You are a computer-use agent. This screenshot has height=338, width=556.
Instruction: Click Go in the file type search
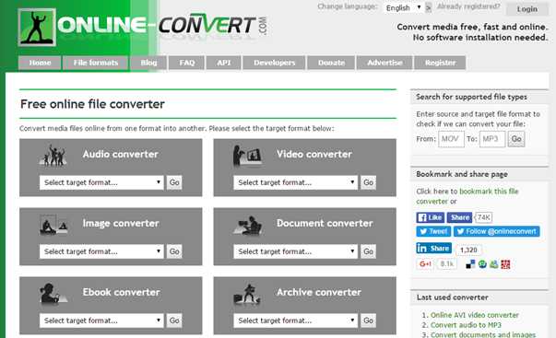click(516, 139)
